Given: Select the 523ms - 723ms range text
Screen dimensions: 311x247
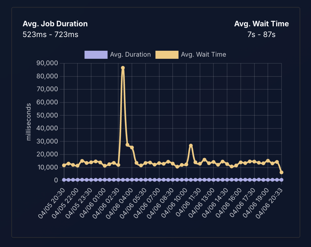Looking at the screenshot, I should point(50,35).
